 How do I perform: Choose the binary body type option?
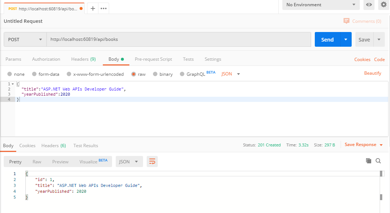point(155,74)
